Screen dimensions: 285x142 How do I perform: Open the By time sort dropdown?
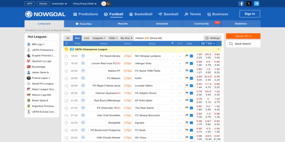point(127,38)
